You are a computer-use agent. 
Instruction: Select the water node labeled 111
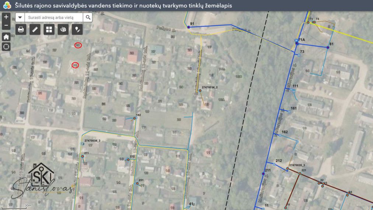291,90
